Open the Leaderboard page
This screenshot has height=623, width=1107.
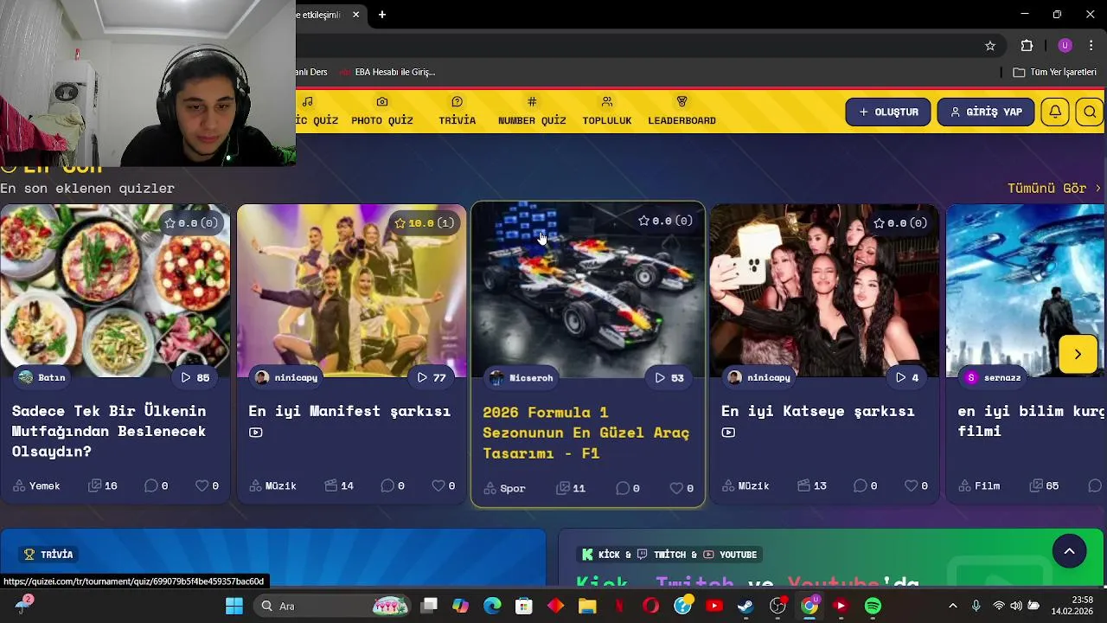point(681,112)
